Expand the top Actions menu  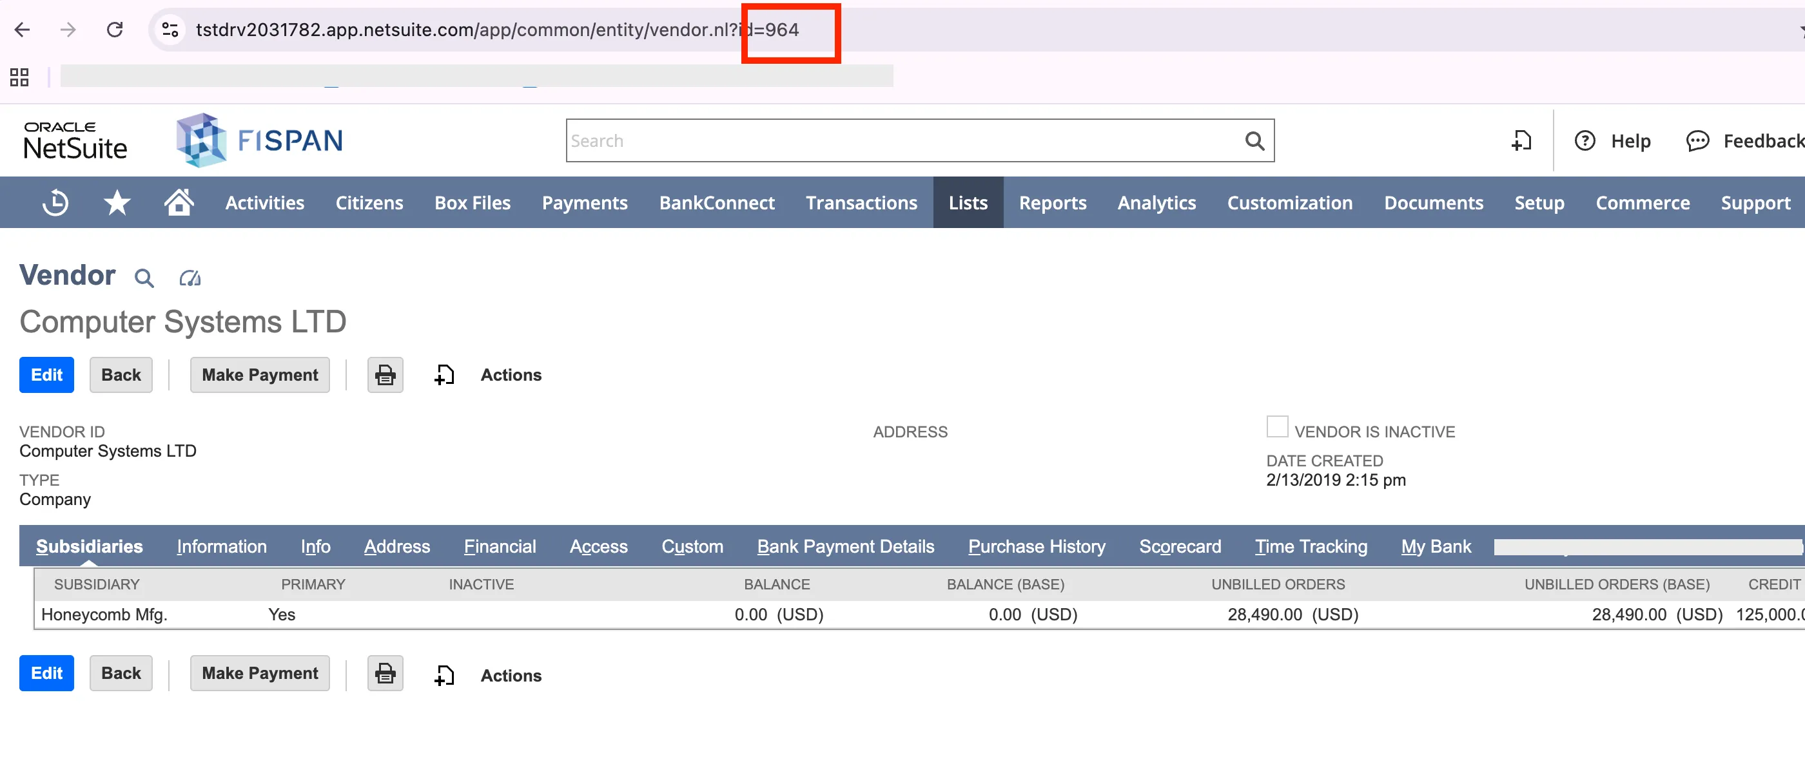[x=511, y=375]
